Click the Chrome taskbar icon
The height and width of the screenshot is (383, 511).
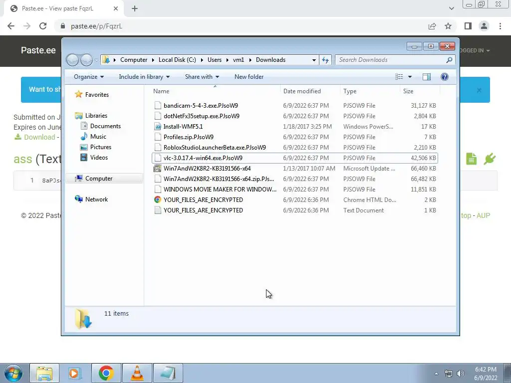[106, 373]
